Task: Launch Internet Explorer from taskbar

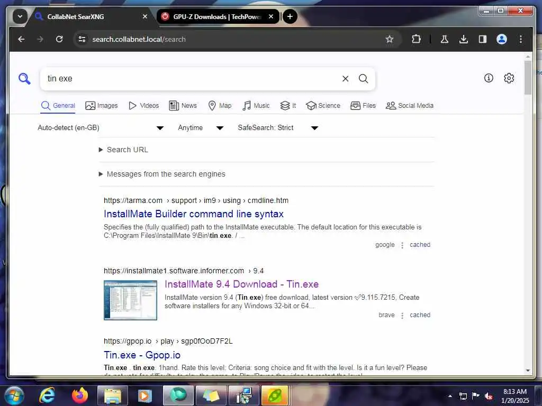Action: (x=47, y=395)
